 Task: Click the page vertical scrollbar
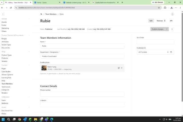pos(182,56)
